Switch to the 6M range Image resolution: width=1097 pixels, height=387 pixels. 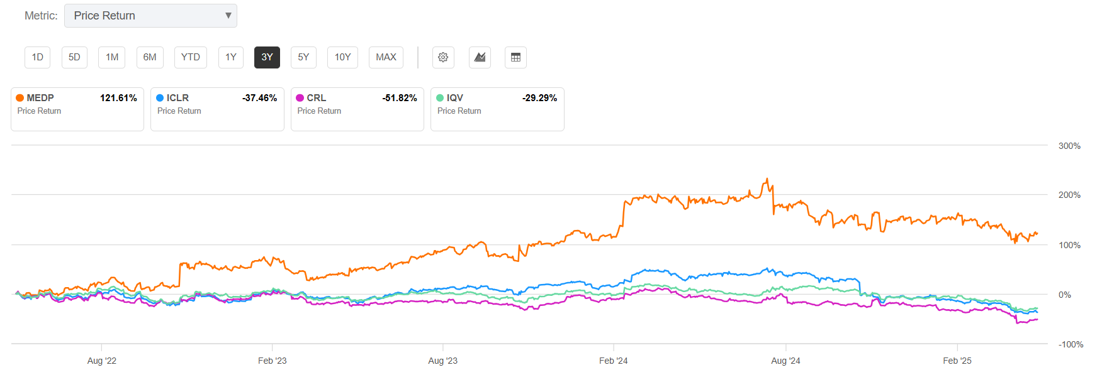coord(150,57)
